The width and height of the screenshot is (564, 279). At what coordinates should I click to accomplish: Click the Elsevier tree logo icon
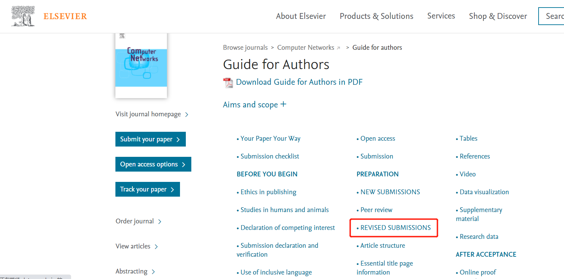coord(23,16)
